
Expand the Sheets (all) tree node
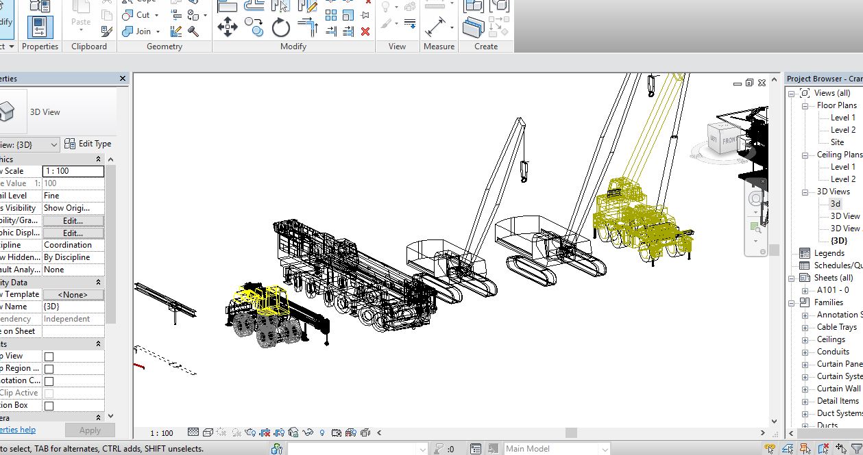point(792,278)
